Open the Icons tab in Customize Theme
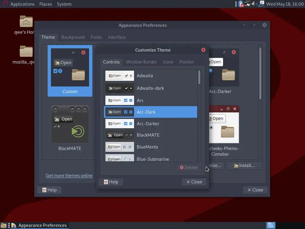This screenshot has width=305, height=229. tap(168, 62)
